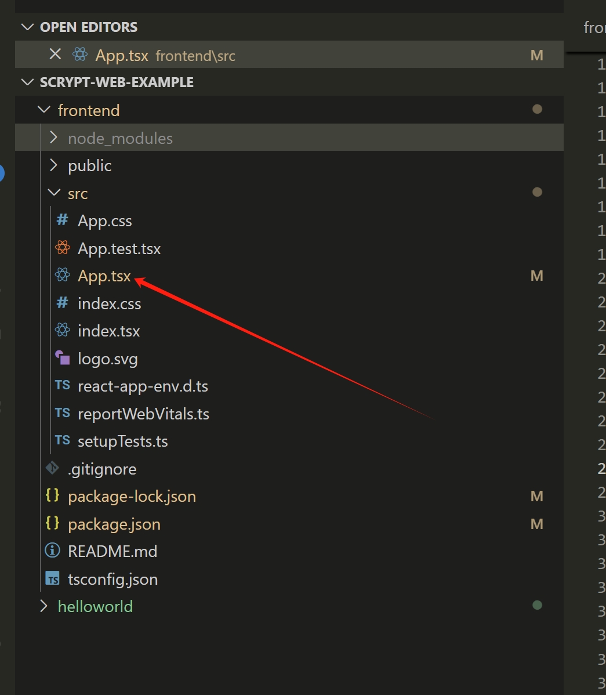Click the logo.svg file icon
This screenshot has width=606, height=695.
(62, 359)
